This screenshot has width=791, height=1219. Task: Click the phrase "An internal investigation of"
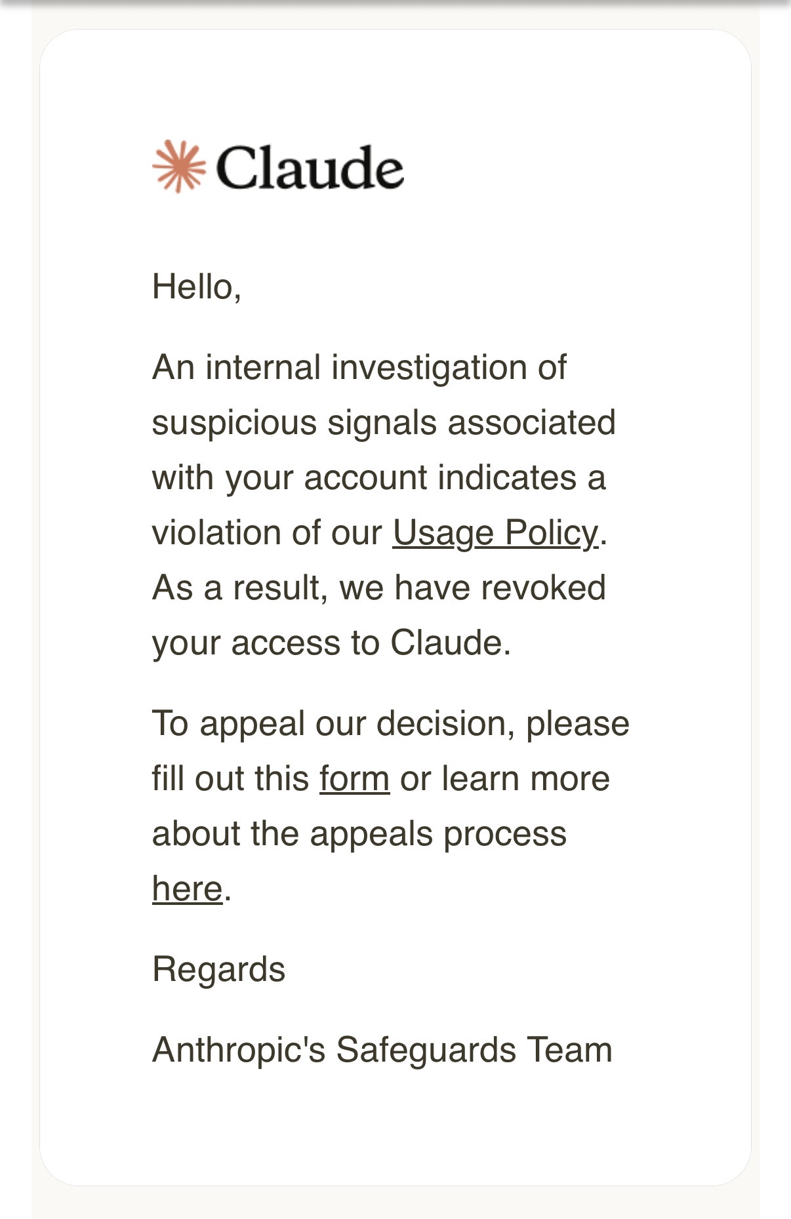point(359,367)
